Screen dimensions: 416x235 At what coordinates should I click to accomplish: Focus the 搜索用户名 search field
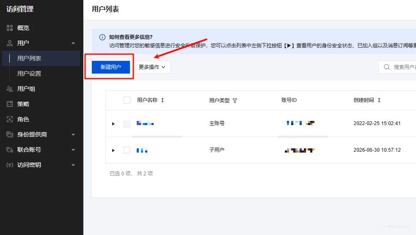pos(397,67)
